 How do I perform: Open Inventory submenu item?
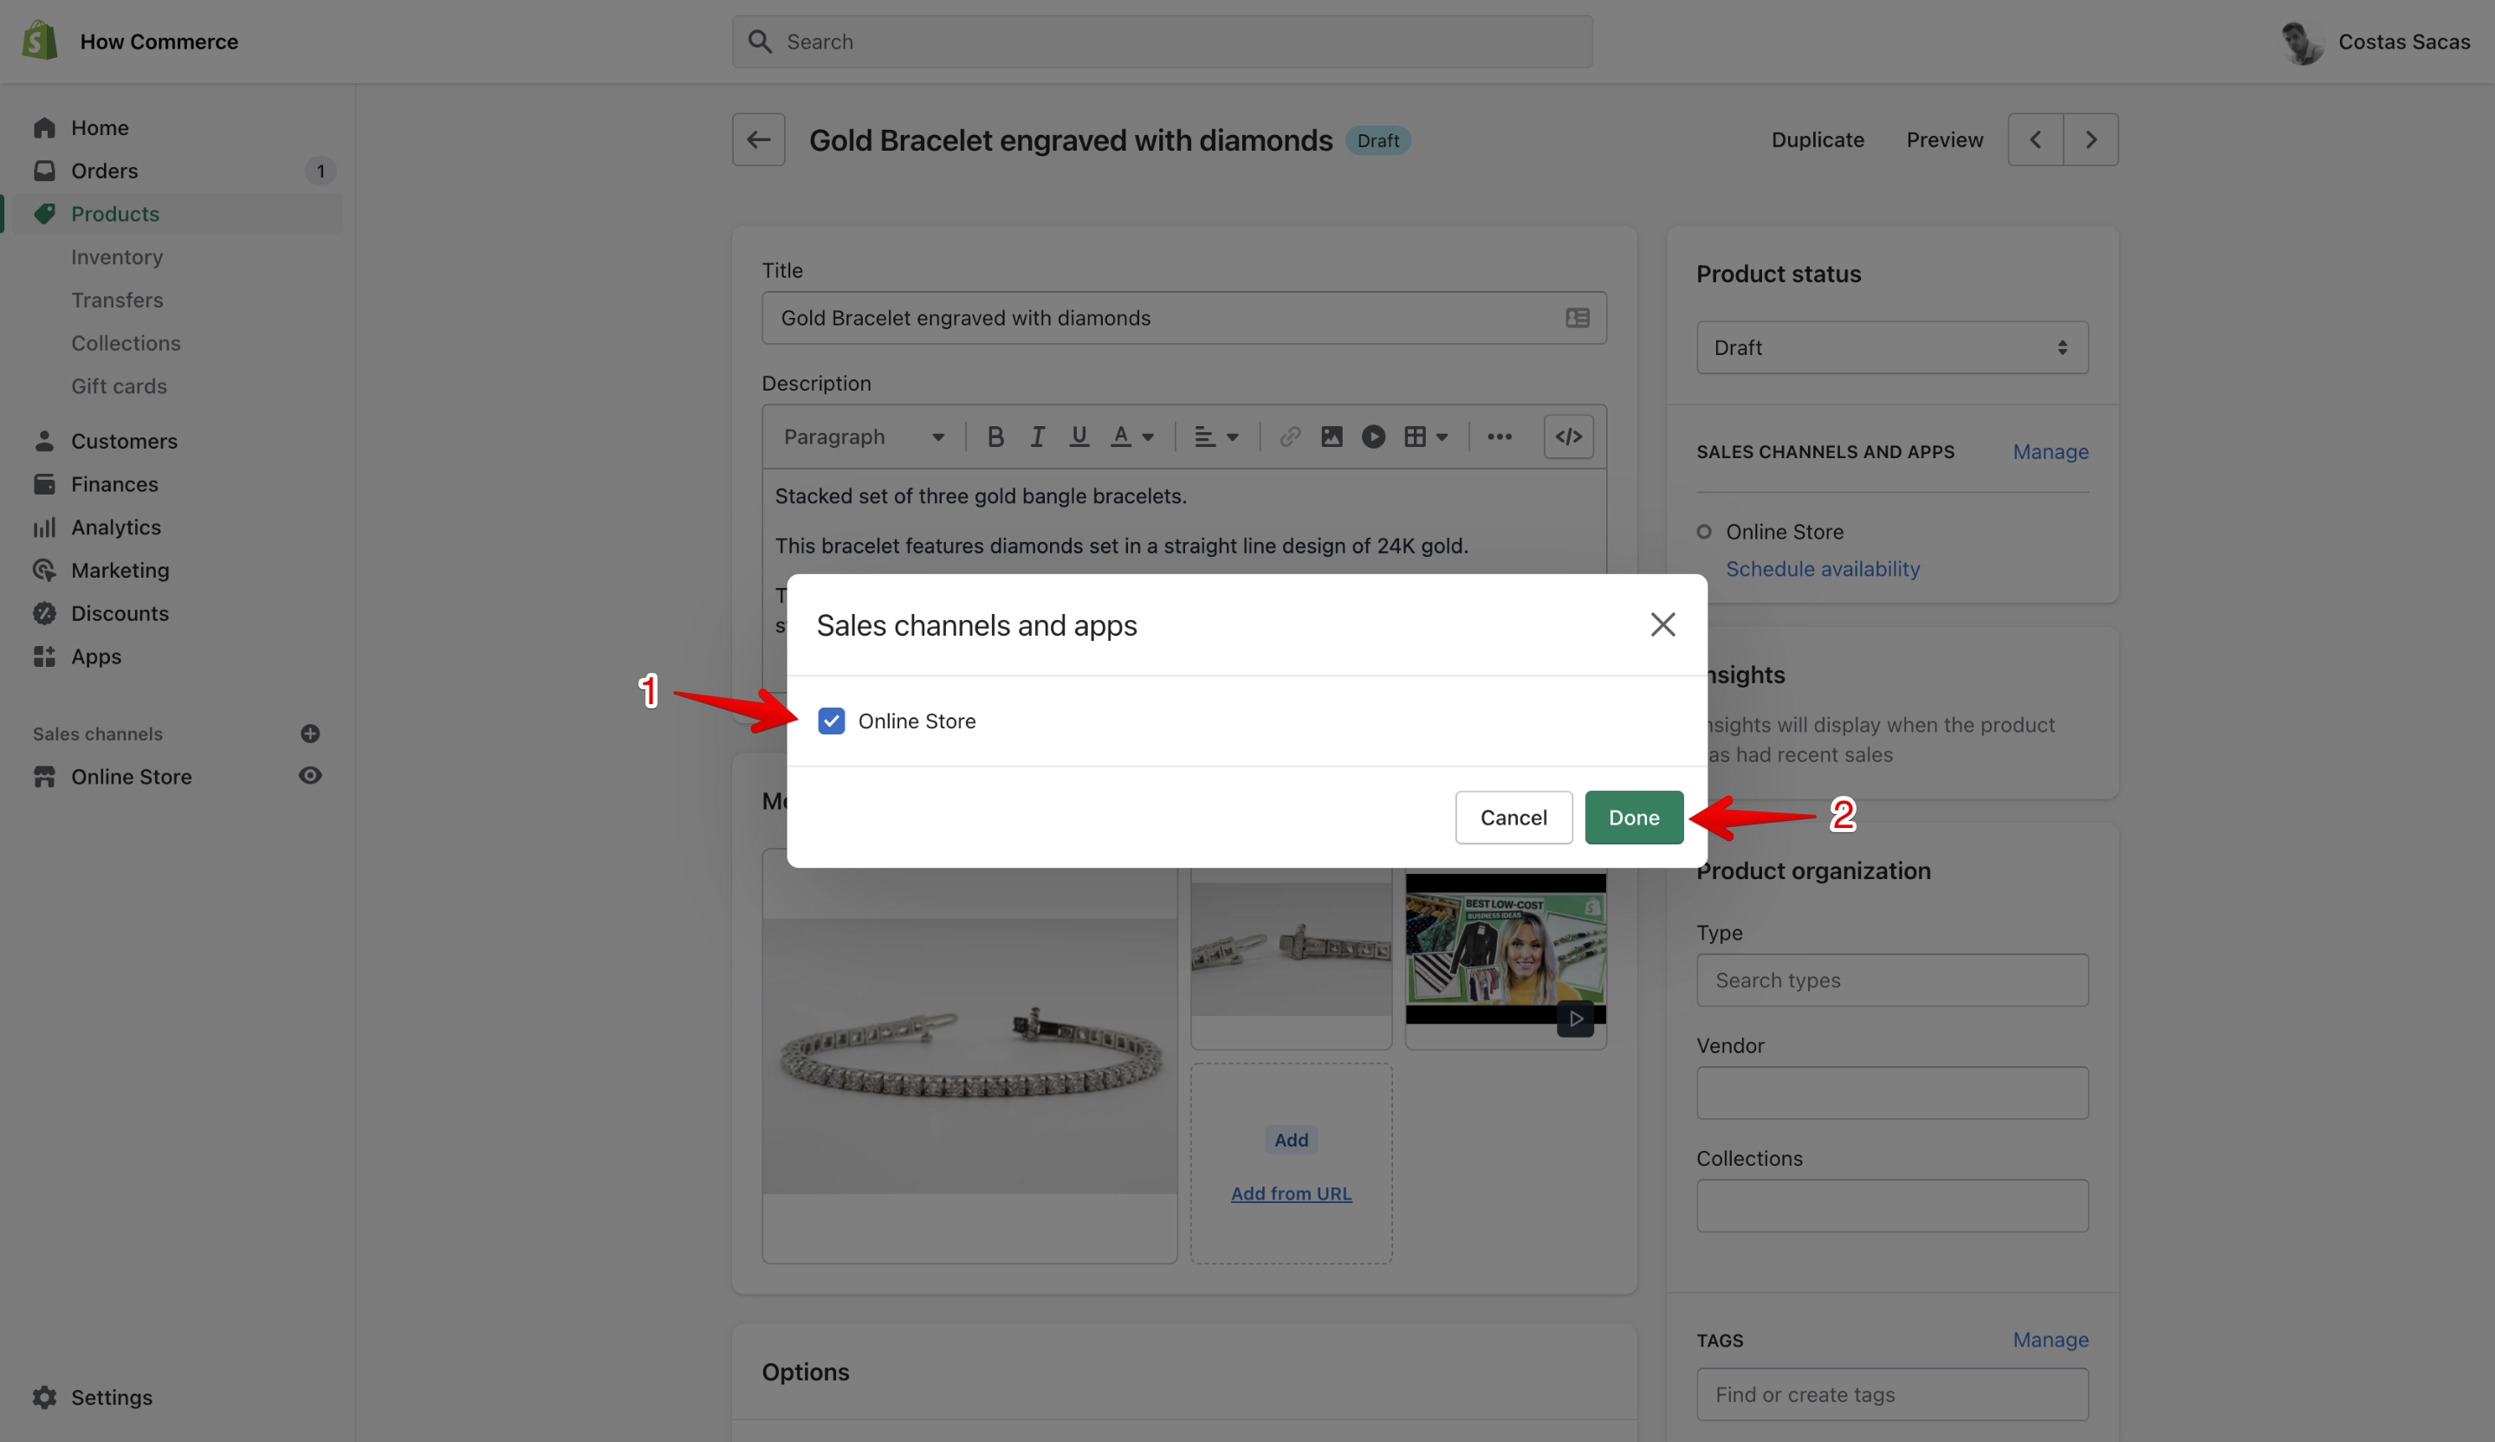117,256
